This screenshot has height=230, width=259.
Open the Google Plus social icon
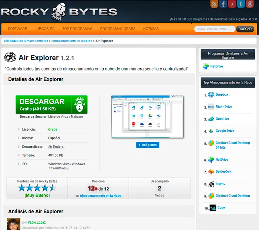click(x=250, y=4)
